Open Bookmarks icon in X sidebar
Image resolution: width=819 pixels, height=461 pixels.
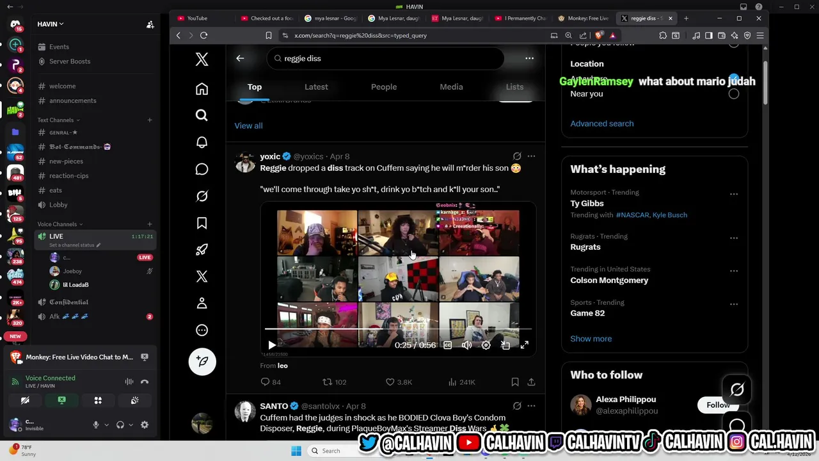click(202, 223)
